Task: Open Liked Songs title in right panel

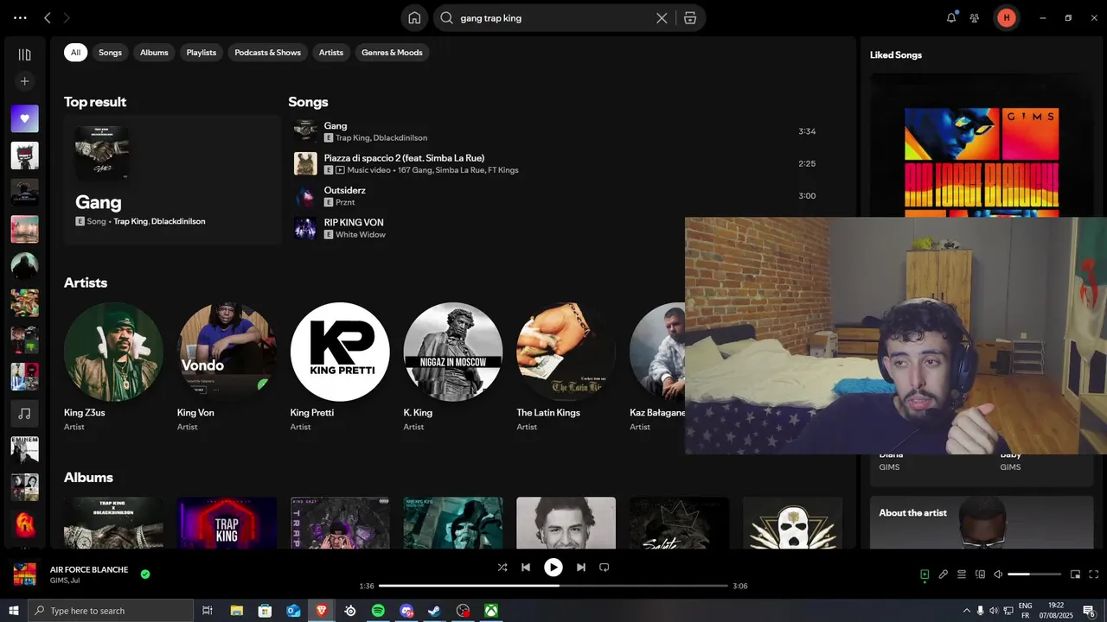Action: (x=896, y=54)
